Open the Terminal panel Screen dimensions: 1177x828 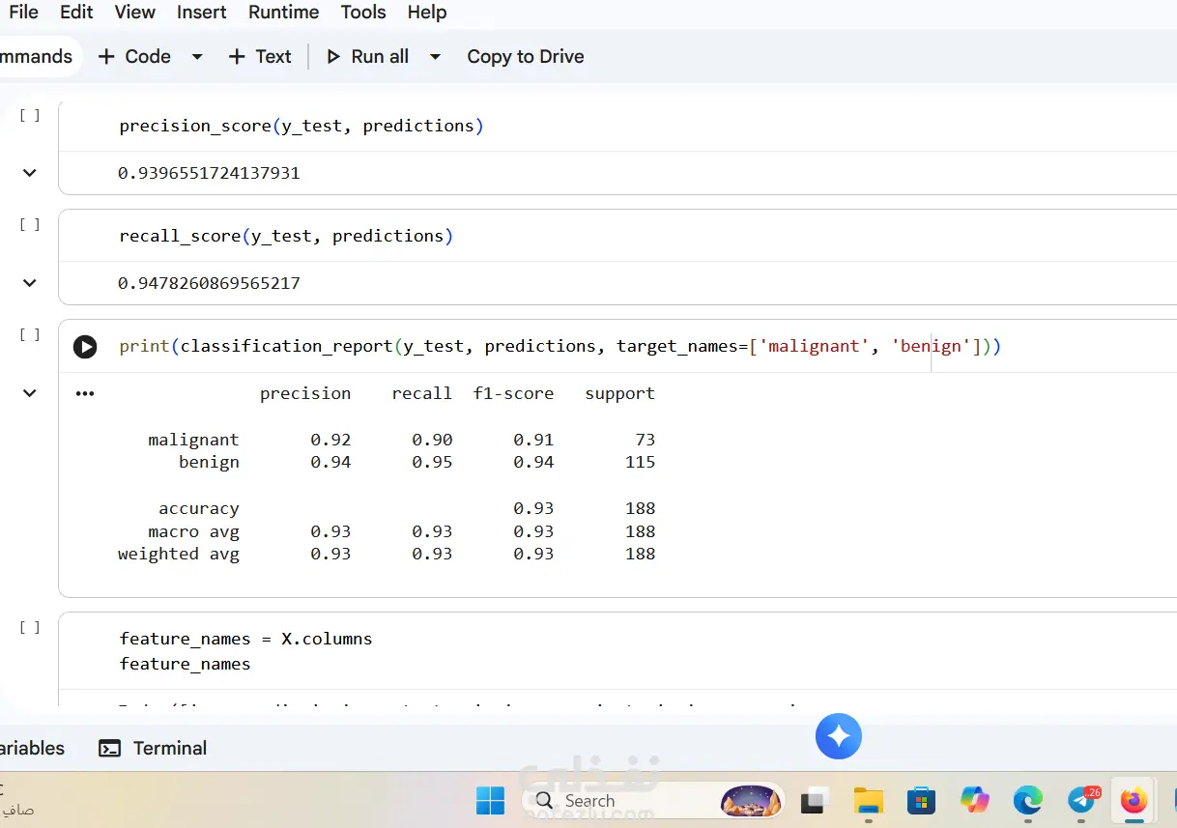(x=154, y=748)
